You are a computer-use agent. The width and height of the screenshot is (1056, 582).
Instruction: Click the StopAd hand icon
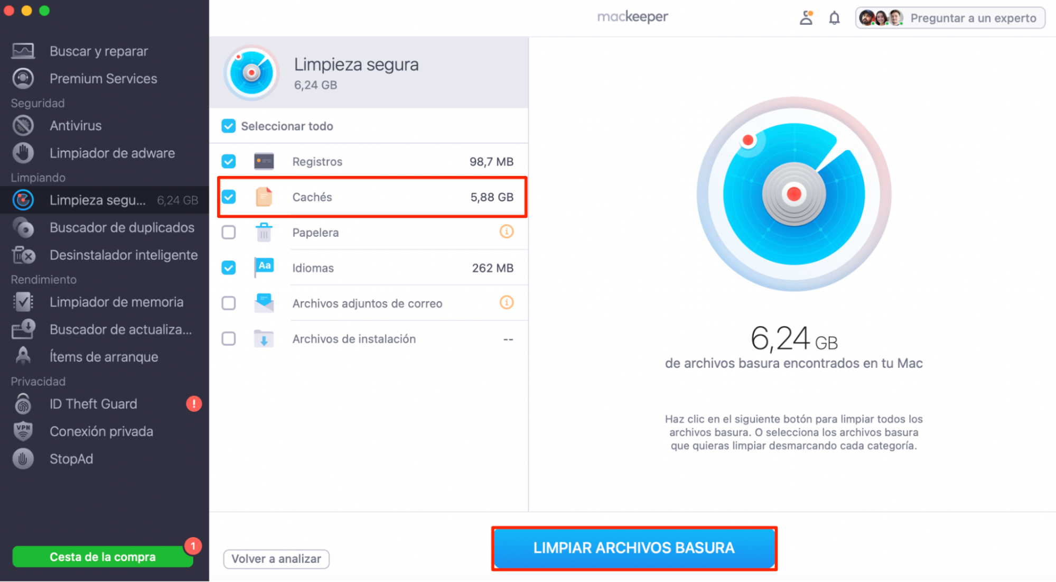click(x=23, y=459)
